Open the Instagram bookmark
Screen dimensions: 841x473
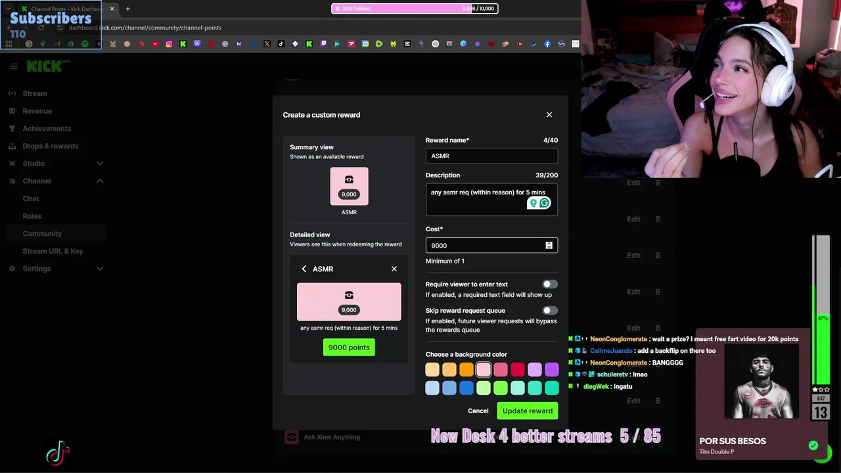[x=169, y=44]
